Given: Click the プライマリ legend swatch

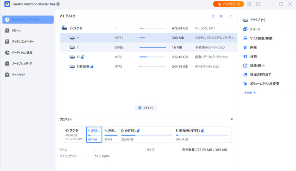Looking at the screenshot, I should pyautogui.click(x=140, y=108).
